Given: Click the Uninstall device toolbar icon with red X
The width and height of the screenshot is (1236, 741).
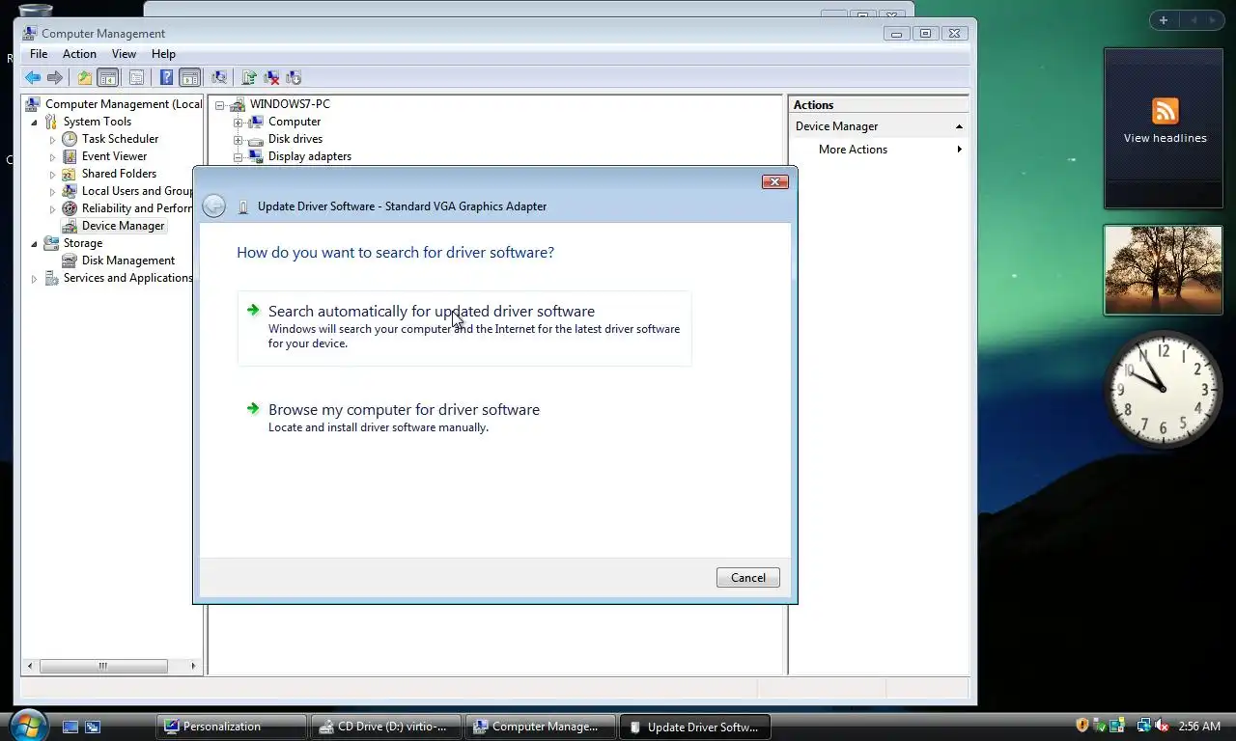Looking at the screenshot, I should click(271, 78).
